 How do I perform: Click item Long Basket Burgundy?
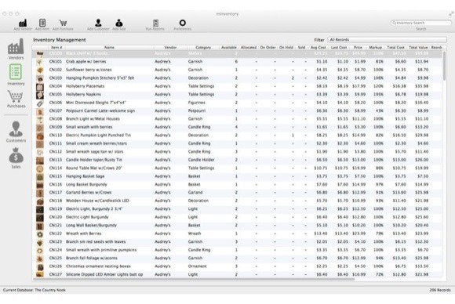pyautogui.click(x=86, y=185)
